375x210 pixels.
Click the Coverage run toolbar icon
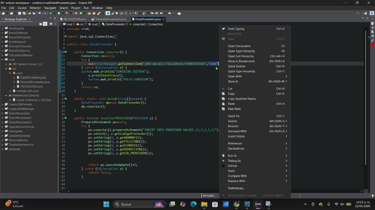[67, 13]
